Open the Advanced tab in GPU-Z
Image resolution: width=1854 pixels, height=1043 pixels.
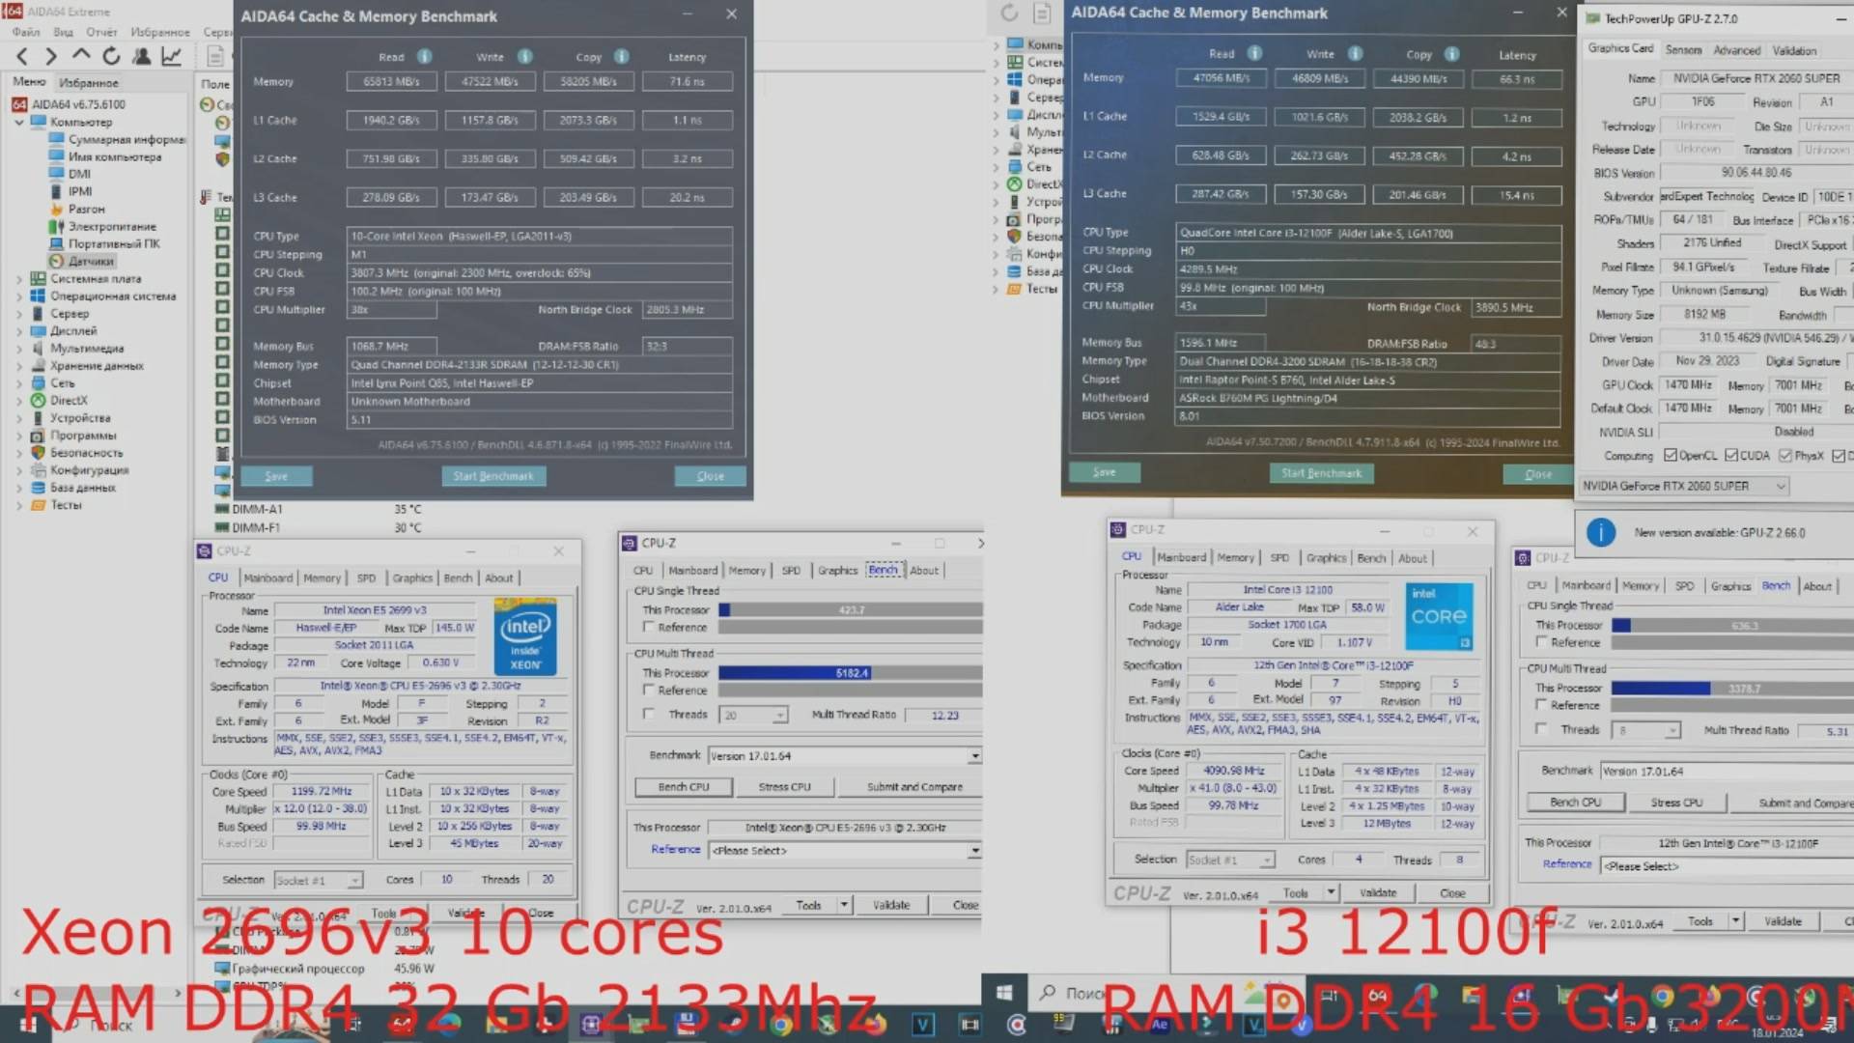tap(1737, 50)
